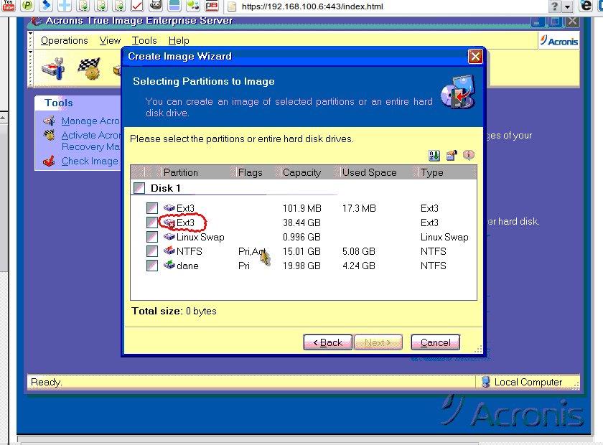Click the blue plus bookmark icon
This screenshot has height=445, width=603.
click(x=64, y=6)
